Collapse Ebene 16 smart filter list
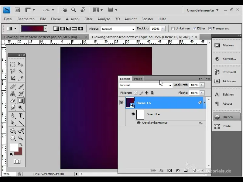Screen dimensions: 243x182 204,103
